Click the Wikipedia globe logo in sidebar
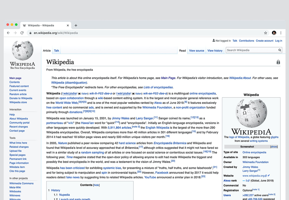 tap(22, 51)
